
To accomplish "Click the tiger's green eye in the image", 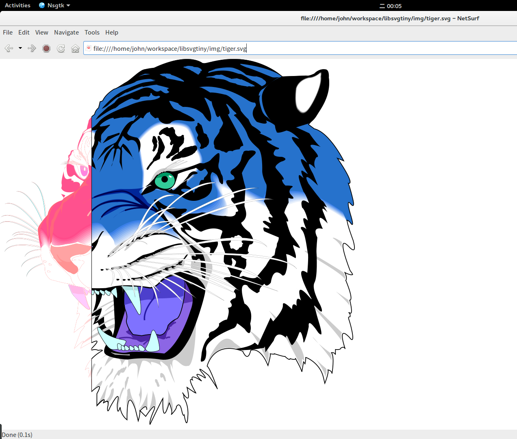I will point(165,179).
